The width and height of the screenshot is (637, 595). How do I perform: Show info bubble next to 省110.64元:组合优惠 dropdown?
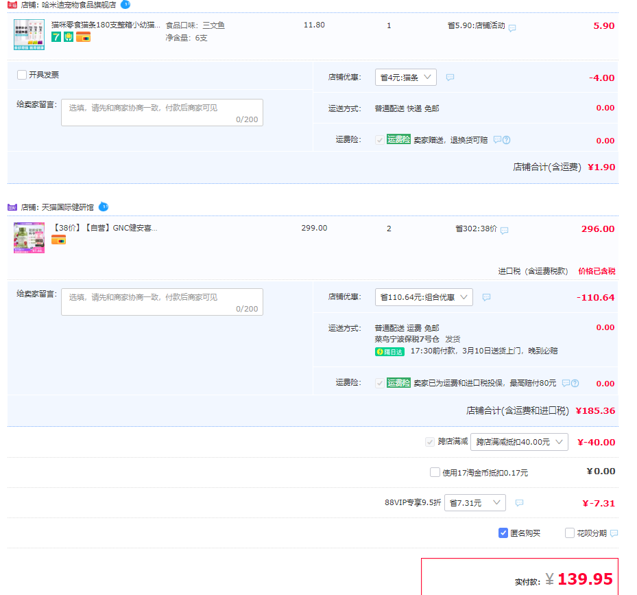pos(486,297)
